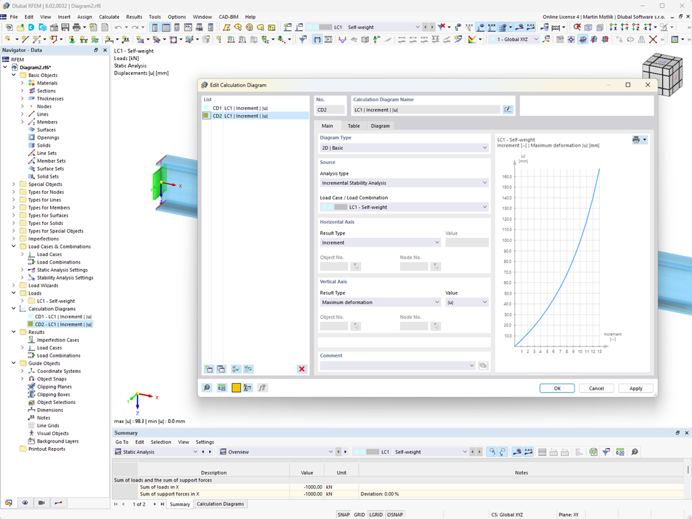
Task: Open the find-by-number magnifier tool in the dialog
Action: point(206,387)
